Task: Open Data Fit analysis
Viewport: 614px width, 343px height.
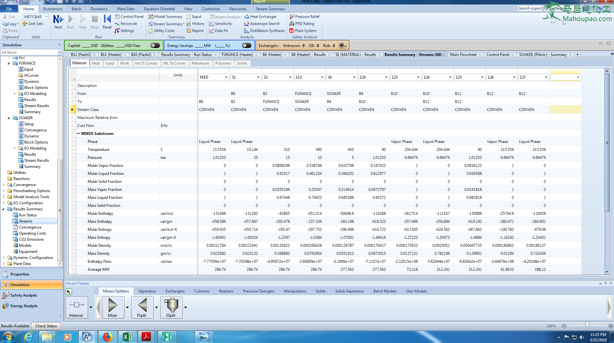Action: click(x=219, y=31)
